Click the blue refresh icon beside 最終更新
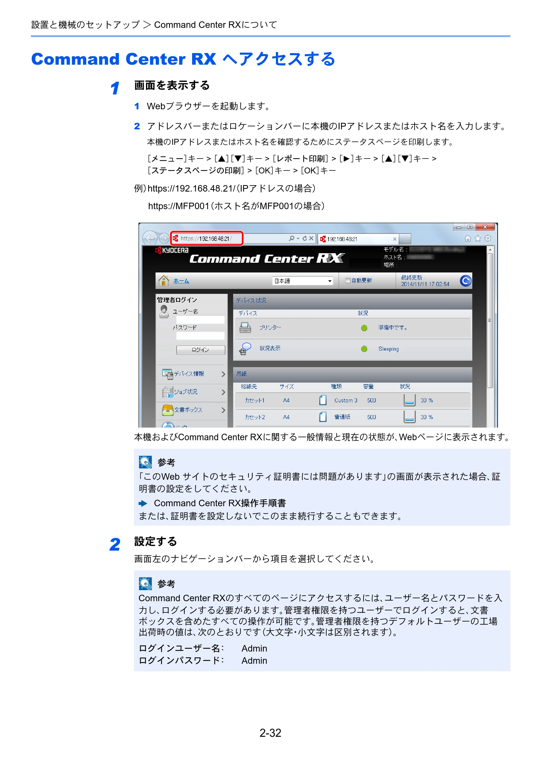Screen dimensions: 541x766 tap(466, 281)
